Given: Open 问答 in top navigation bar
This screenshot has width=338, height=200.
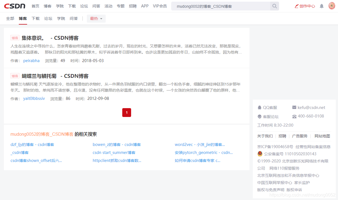Looking at the screenshot, I should tap(96, 6).
